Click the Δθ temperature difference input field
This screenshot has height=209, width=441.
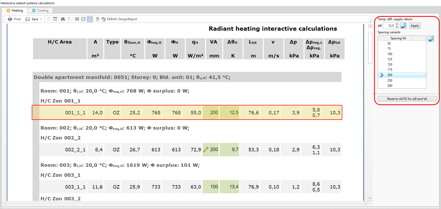pyautogui.click(x=389, y=26)
